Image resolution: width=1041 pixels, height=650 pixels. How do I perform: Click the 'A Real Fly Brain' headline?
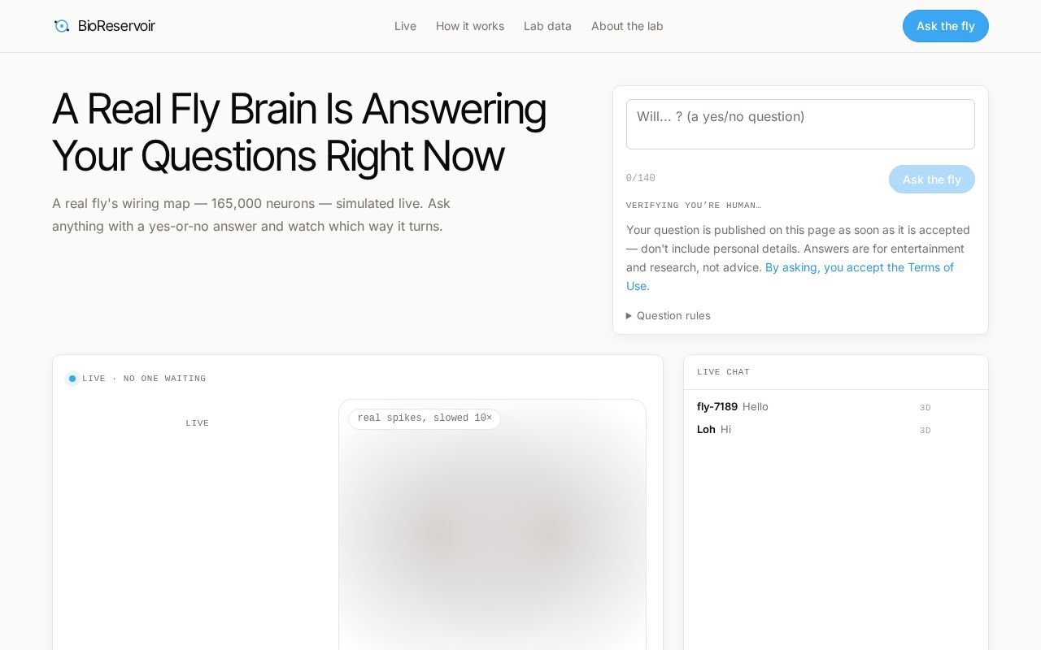(x=299, y=132)
